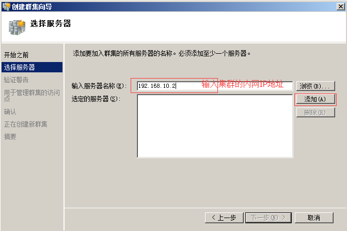Select the 开始之前 step in sidebar
Image resolution: width=347 pixels, height=231 pixels.
tap(17, 55)
